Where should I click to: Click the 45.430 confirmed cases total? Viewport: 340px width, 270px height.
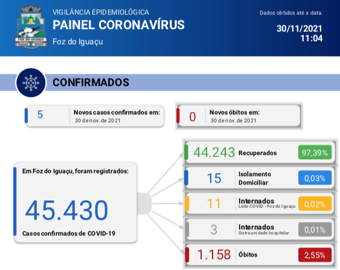[66, 210]
